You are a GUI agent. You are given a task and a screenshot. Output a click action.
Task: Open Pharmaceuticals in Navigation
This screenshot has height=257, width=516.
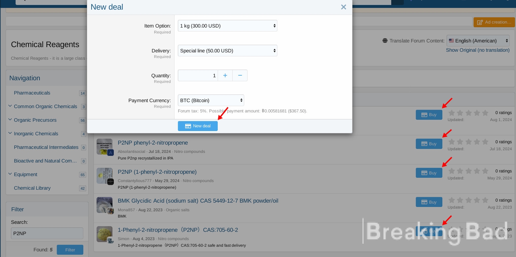pos(32,93)
